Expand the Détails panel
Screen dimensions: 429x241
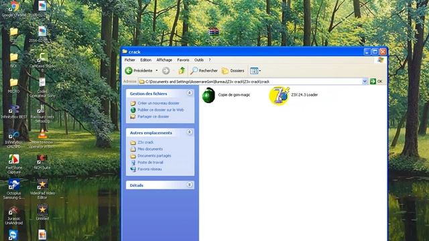click(x=189, y=185)
